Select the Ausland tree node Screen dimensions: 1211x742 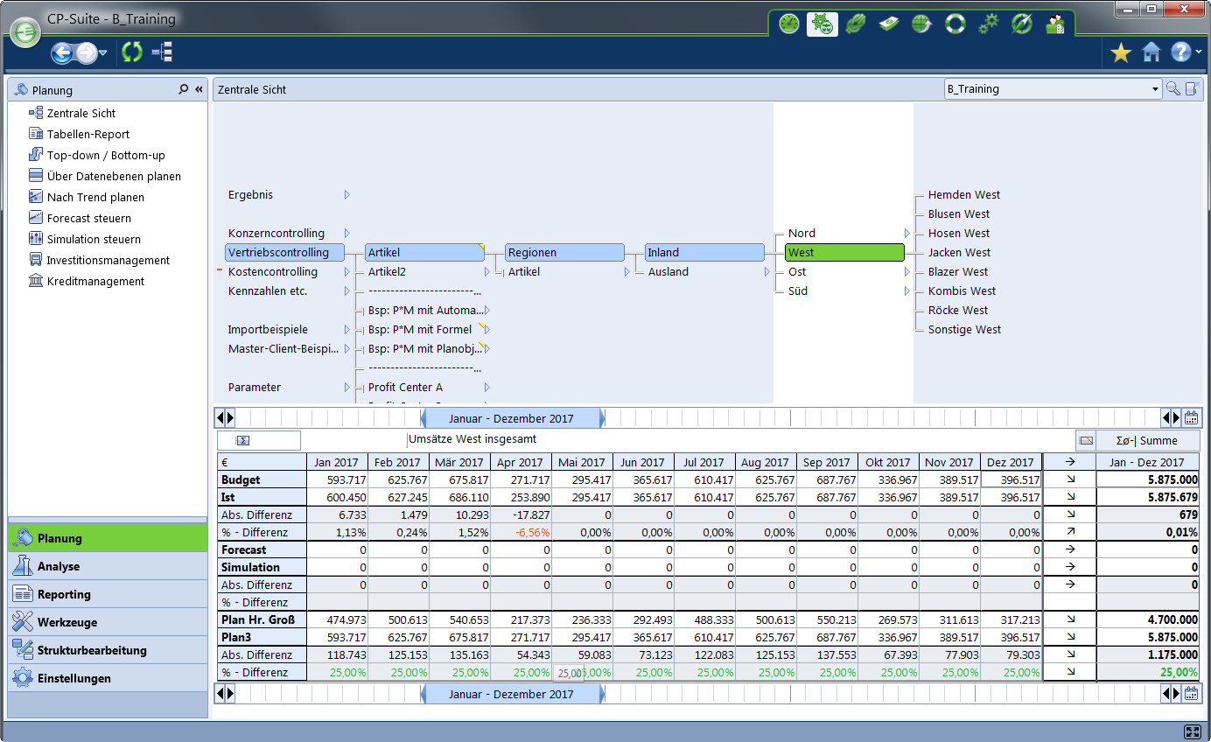(x=668, y=272)
